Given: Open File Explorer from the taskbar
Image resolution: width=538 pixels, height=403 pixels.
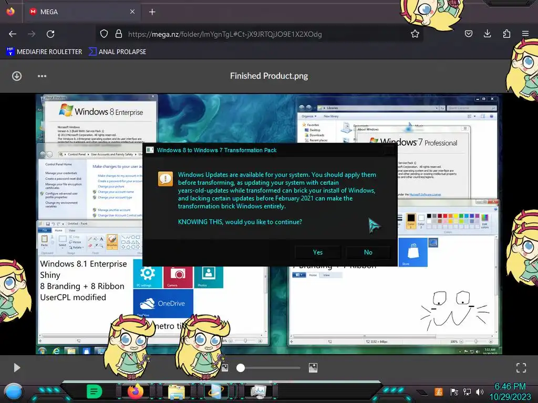Looking at the screenshot, I should (x=177, y=391).
